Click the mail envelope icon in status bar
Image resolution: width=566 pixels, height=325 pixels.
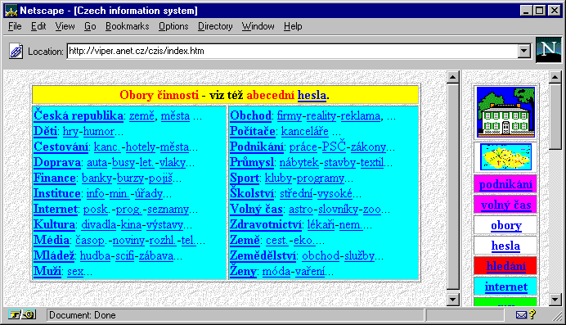(x=521, y=315)
